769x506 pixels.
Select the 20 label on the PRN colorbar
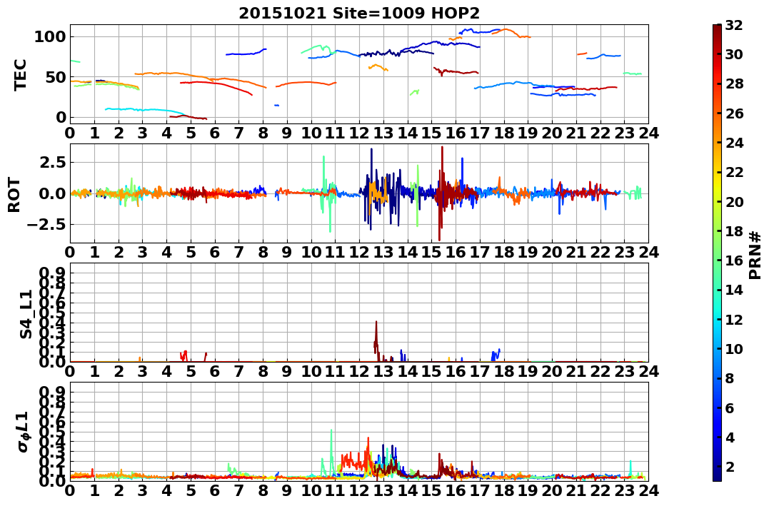point(734,201)
